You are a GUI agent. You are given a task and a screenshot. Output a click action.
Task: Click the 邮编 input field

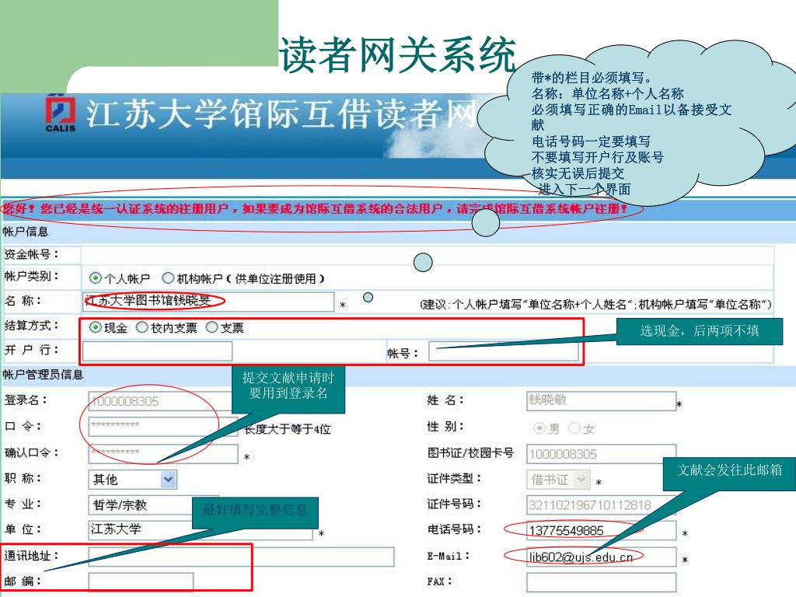pos(141,582)
